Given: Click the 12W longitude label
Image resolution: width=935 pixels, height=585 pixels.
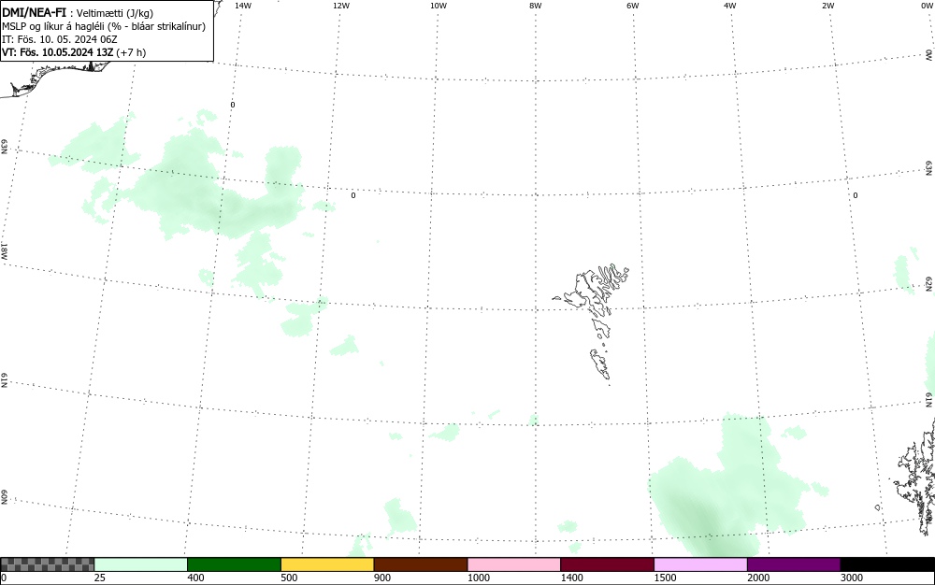Looking at the screenshot, I should pyautogui.click(x=340, y=6).
